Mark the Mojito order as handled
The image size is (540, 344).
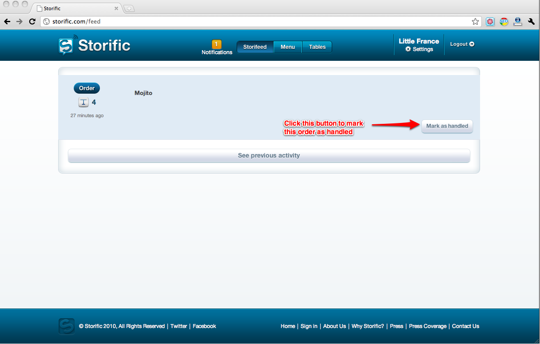coord(447,126)
